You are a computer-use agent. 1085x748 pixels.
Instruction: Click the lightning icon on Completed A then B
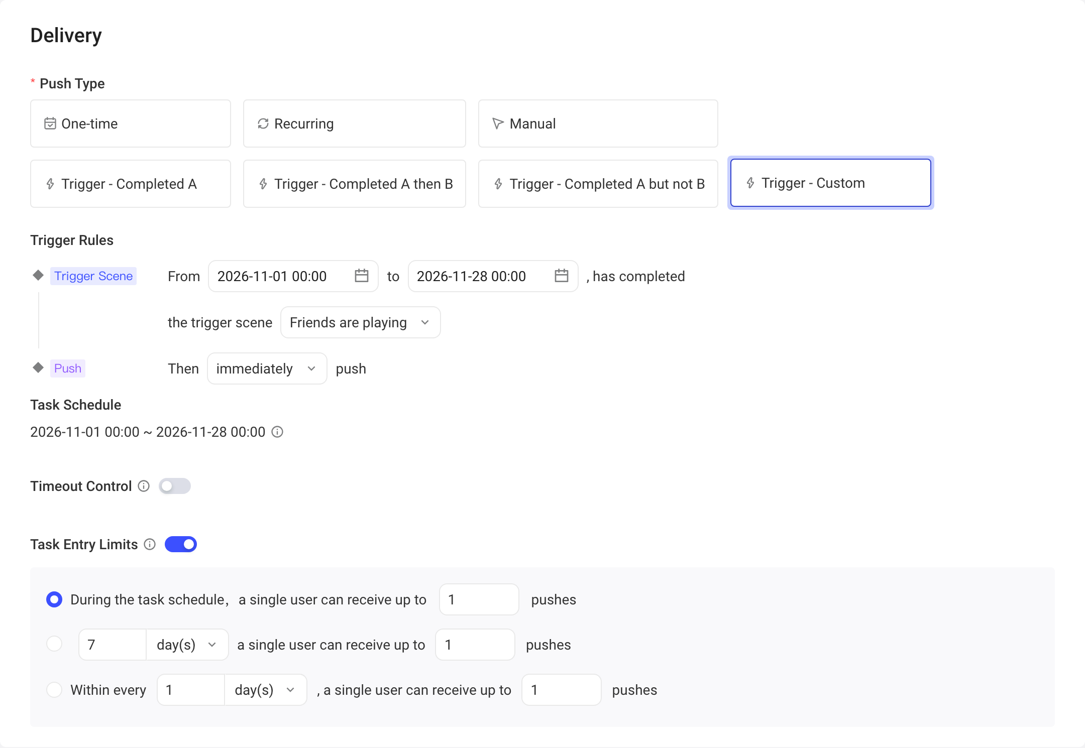(x=263, y=184)
